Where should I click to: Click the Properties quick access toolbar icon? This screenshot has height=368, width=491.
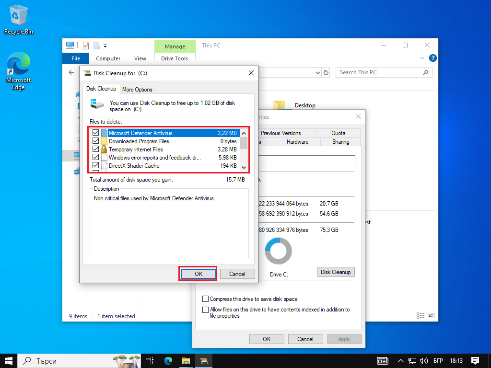[x=85, y=46]
